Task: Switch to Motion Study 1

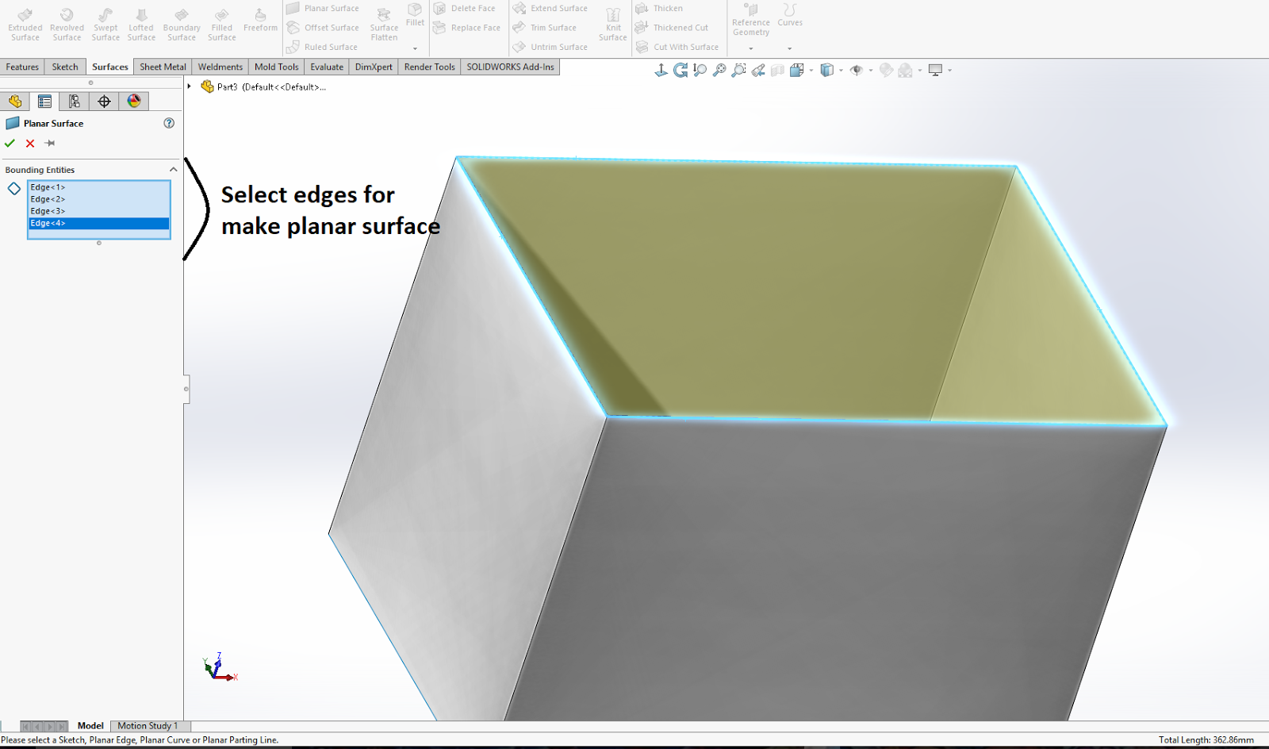Action: coord(148,725)
